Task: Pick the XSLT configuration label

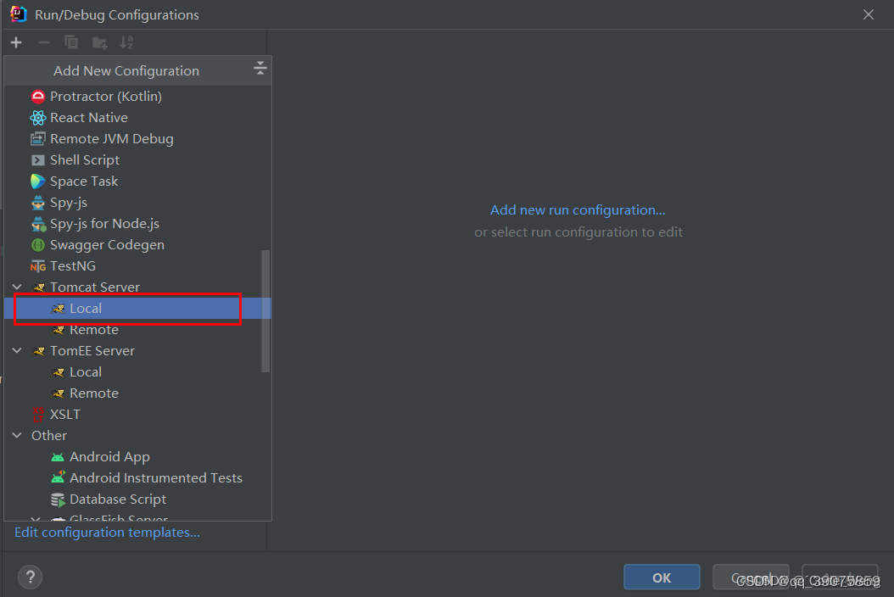Action: pos(65,415)
